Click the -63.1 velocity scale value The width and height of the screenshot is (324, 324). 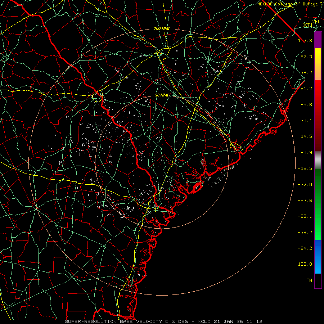coord(305,216)
